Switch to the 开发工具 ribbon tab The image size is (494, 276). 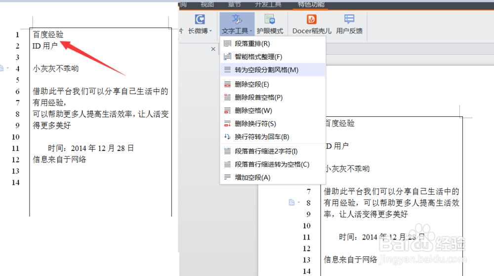coord(268,4)
